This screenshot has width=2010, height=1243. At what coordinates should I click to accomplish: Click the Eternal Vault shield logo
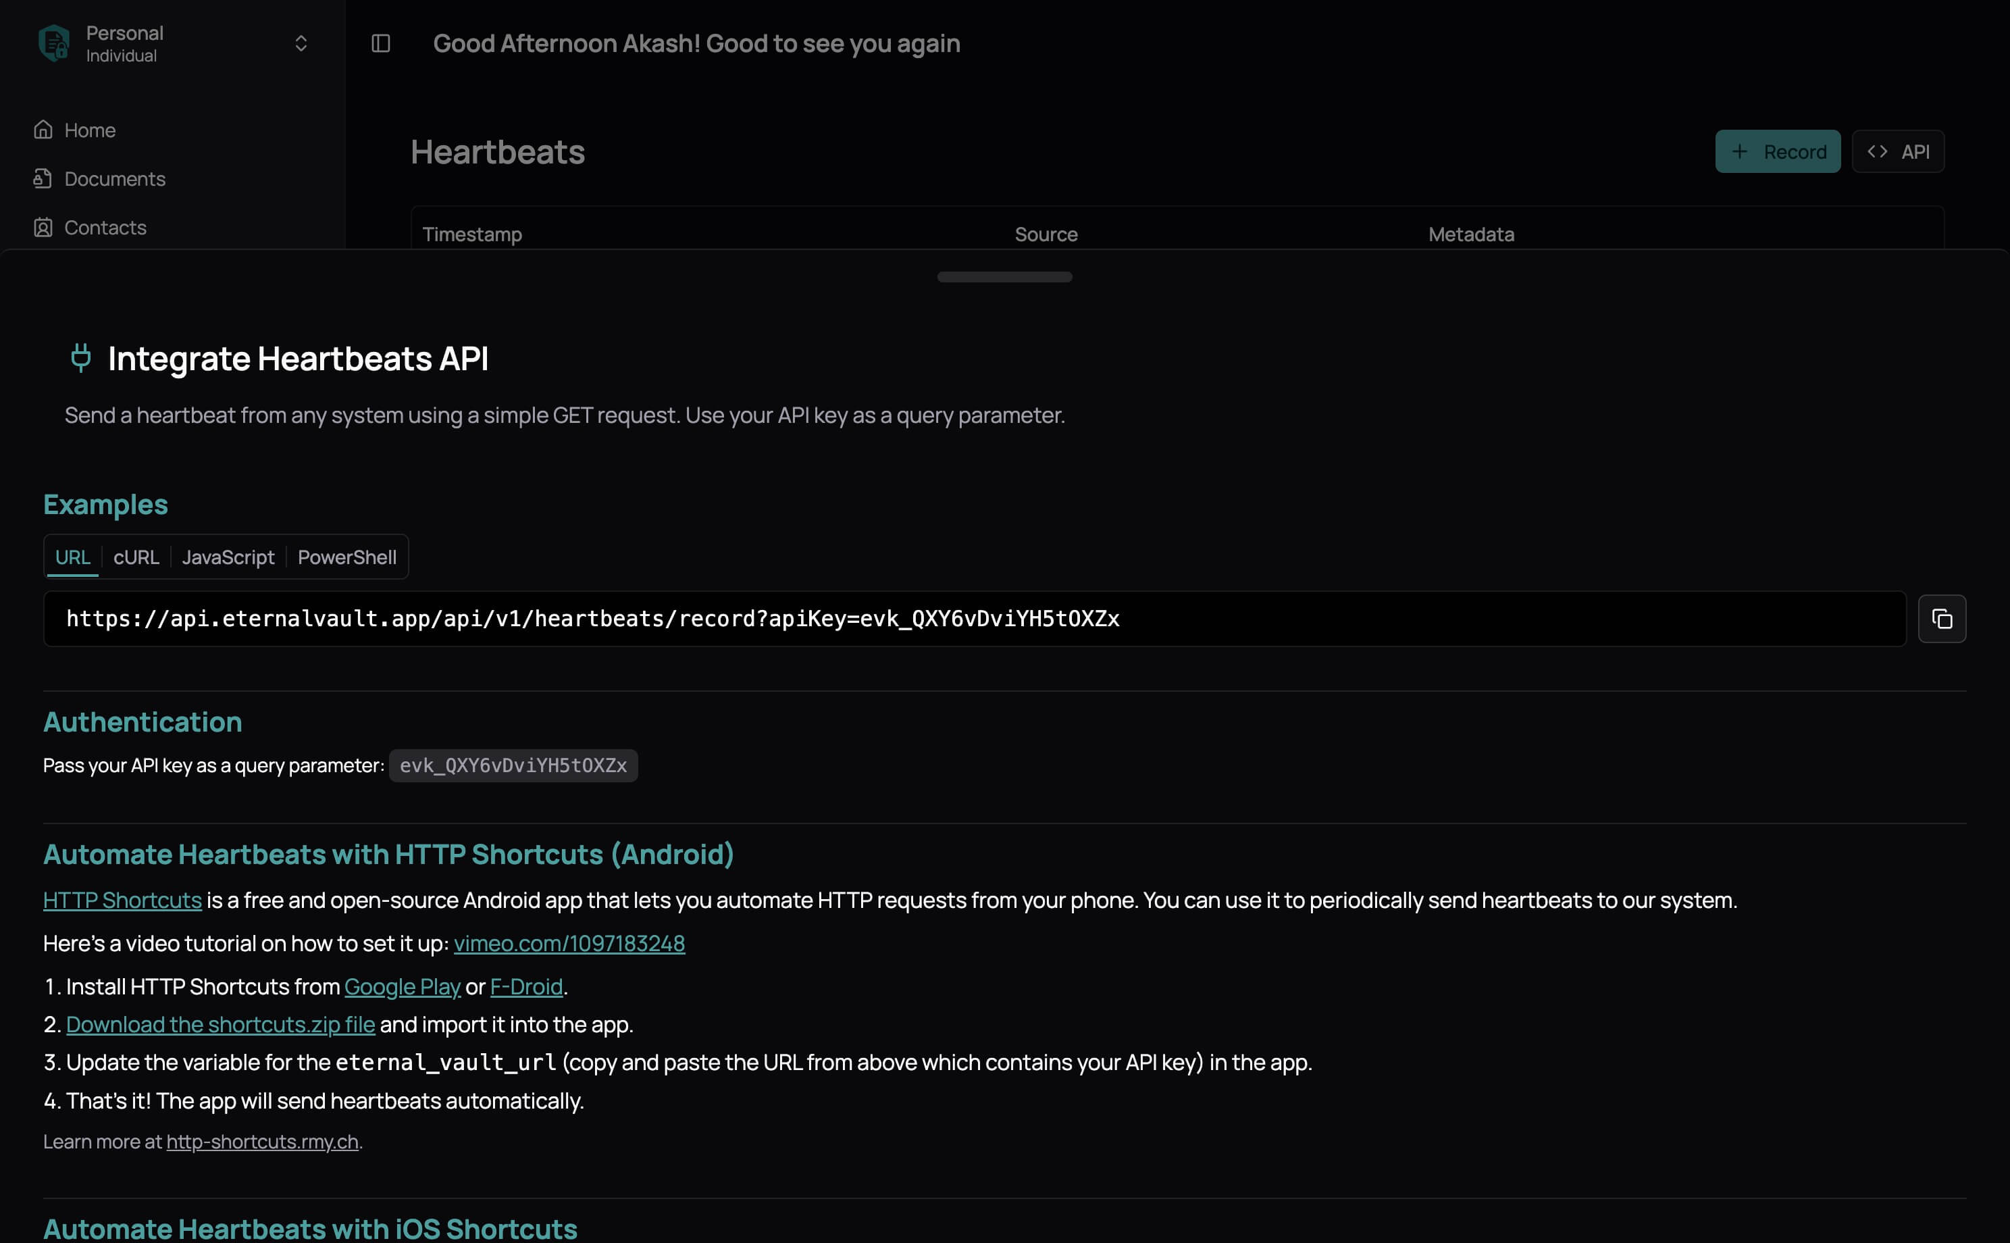pyautogui.click(x=54, y=43)
